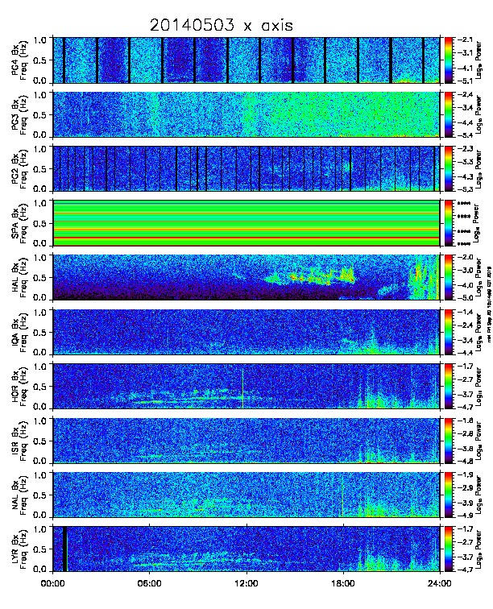
Task: Select the SPA Bx axis label
Action: pyautogui.click(x=15, y=223)
